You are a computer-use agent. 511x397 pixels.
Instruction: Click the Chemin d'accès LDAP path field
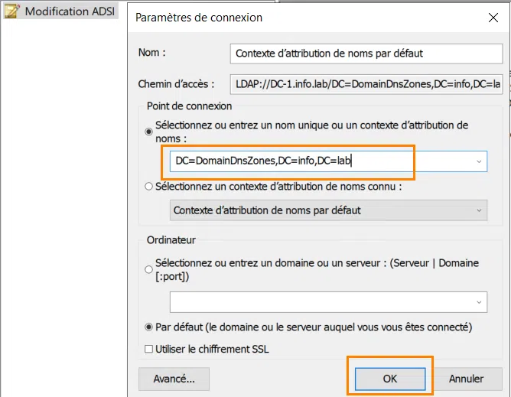pyautogui.click(x=366, y=84)
